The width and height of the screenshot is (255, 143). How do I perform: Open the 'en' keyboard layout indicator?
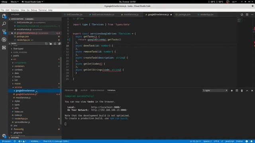(234, 2)
